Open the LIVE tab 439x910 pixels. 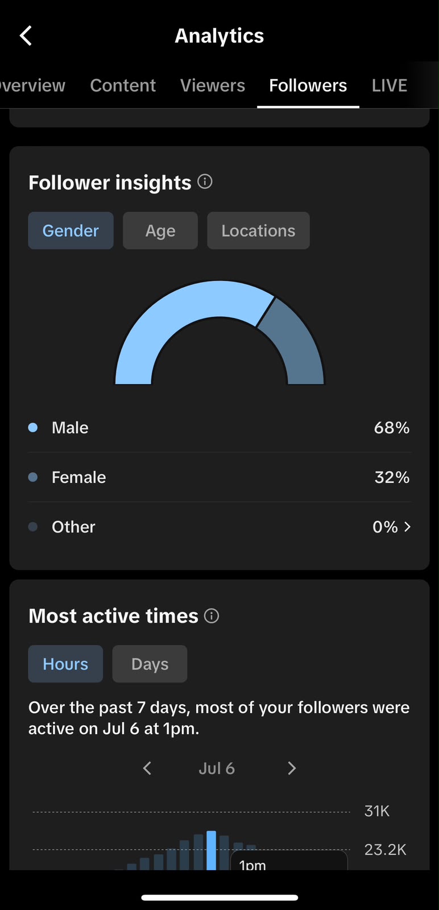(x=390, y=85)
